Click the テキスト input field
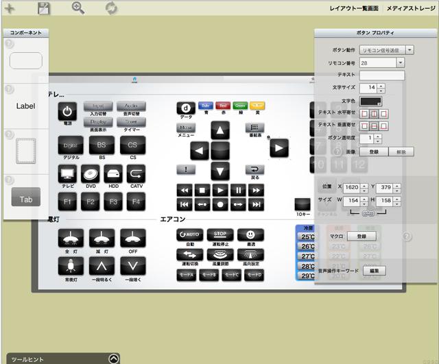The height and width of the screenshot is (364, 439). [x=382, y=75]
